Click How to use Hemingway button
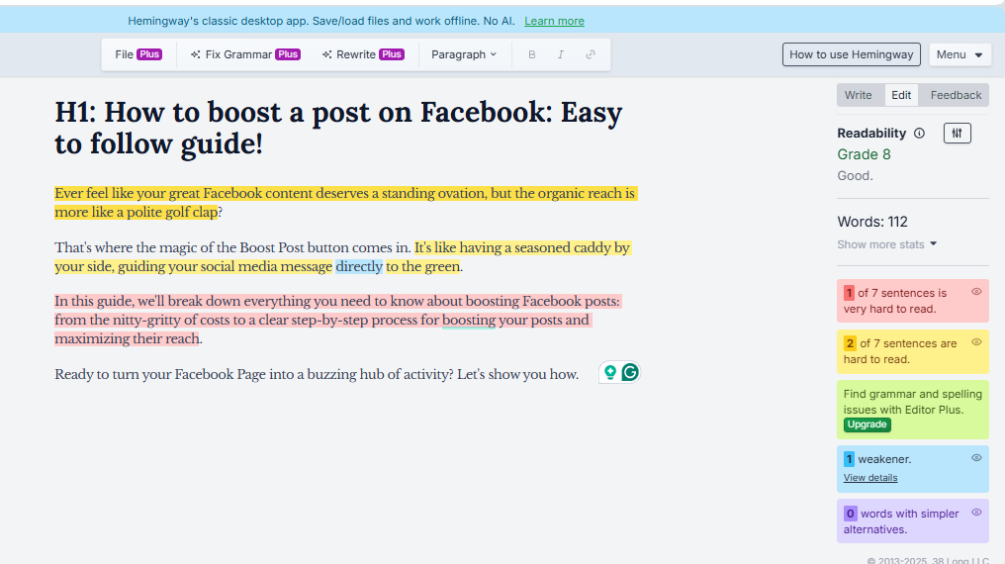This screenshot has height=564, width=1005. pos(851,54)
